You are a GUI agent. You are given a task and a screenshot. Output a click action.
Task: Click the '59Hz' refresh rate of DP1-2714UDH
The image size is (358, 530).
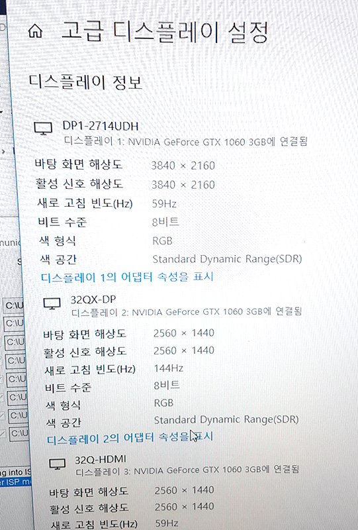point(164,204)
